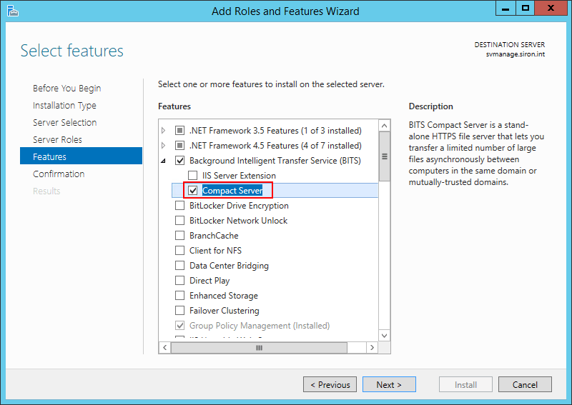Click the vertical scrollbar thumb in Features
Image resolution: width=572 pixels, height=405 pixels.
(x=384, y=156)
